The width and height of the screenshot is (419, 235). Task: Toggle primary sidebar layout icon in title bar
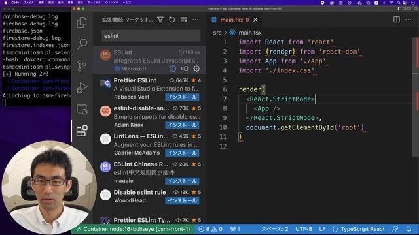(399, 8)
